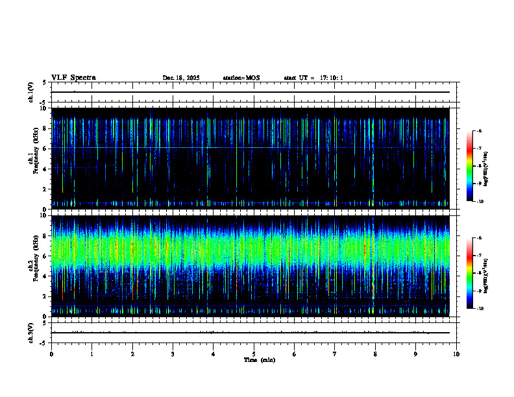The image size is (514, 397).
Task: Select the date text 'Dec. 18, 2025'
Action: coord(181,78)
